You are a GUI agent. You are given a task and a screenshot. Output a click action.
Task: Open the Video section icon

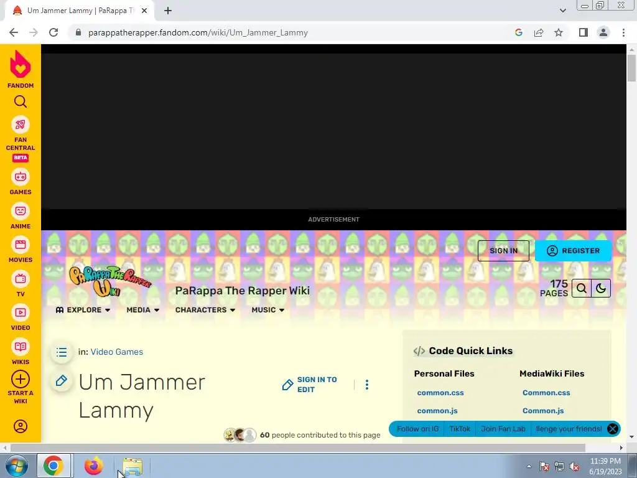click(21, 313)
